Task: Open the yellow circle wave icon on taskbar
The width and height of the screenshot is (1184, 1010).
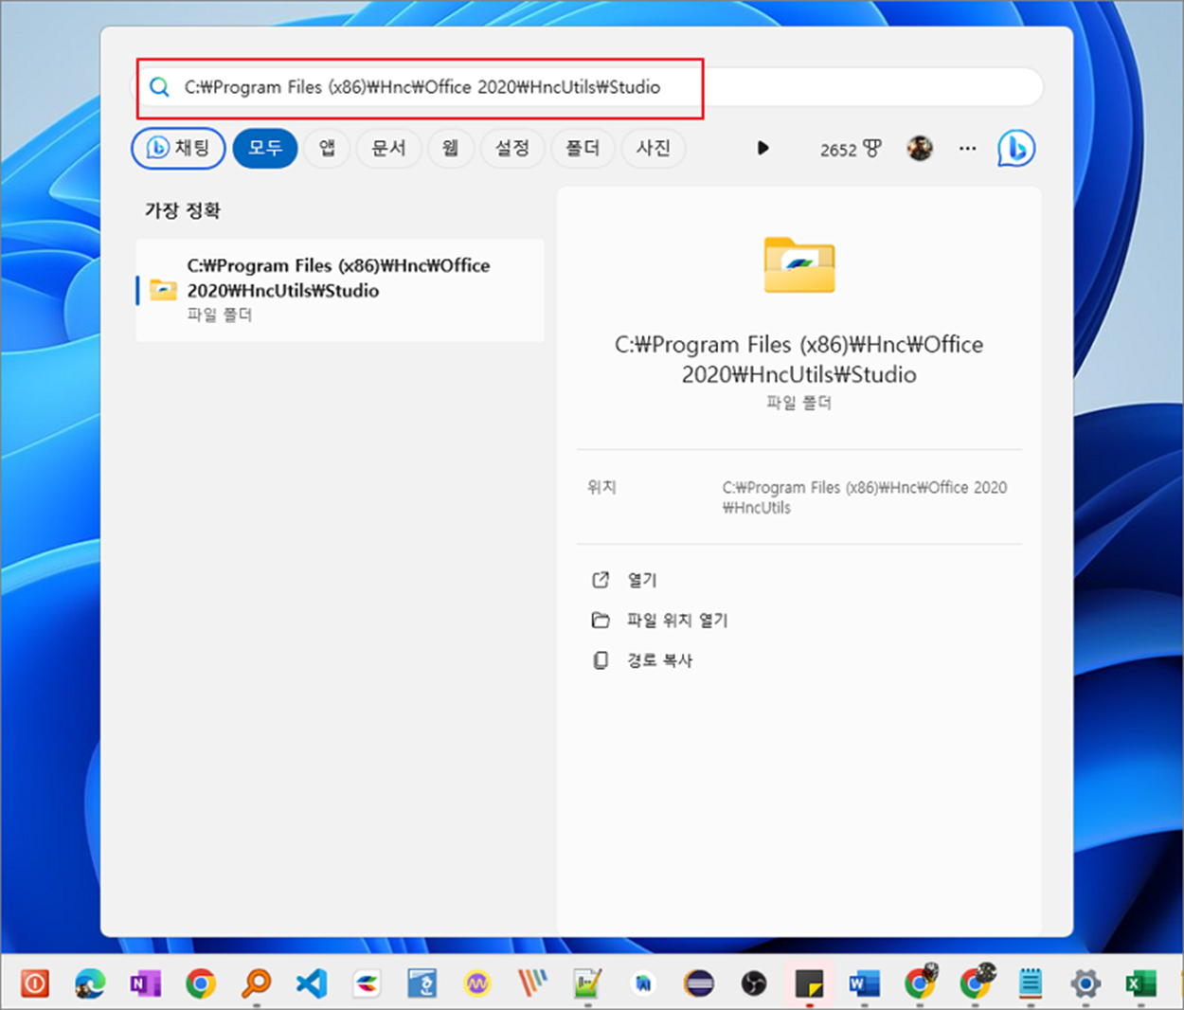Action: click(477, 983)
